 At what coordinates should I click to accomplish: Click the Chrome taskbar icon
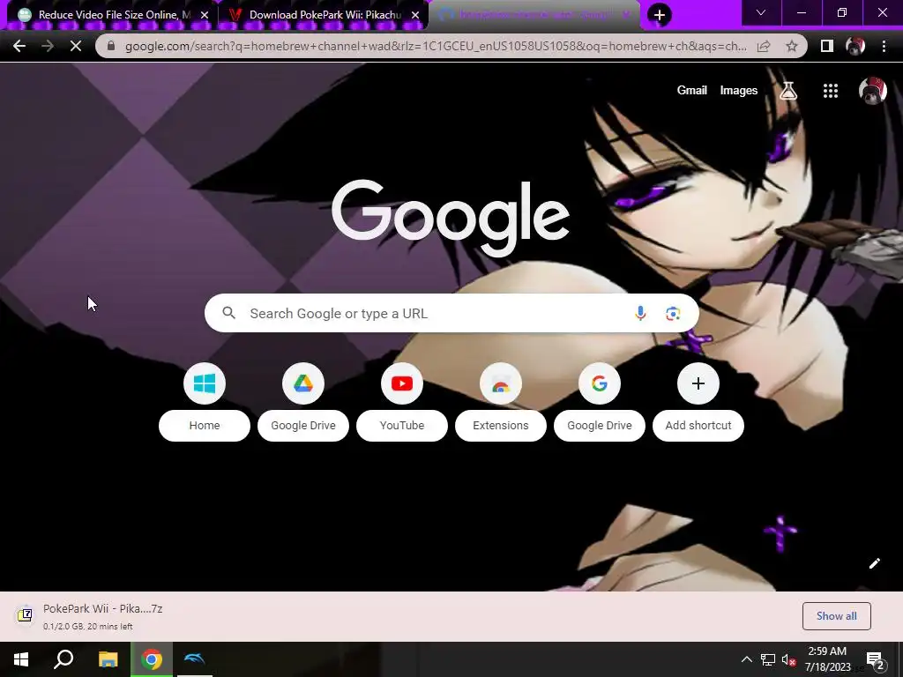point(152,659)
